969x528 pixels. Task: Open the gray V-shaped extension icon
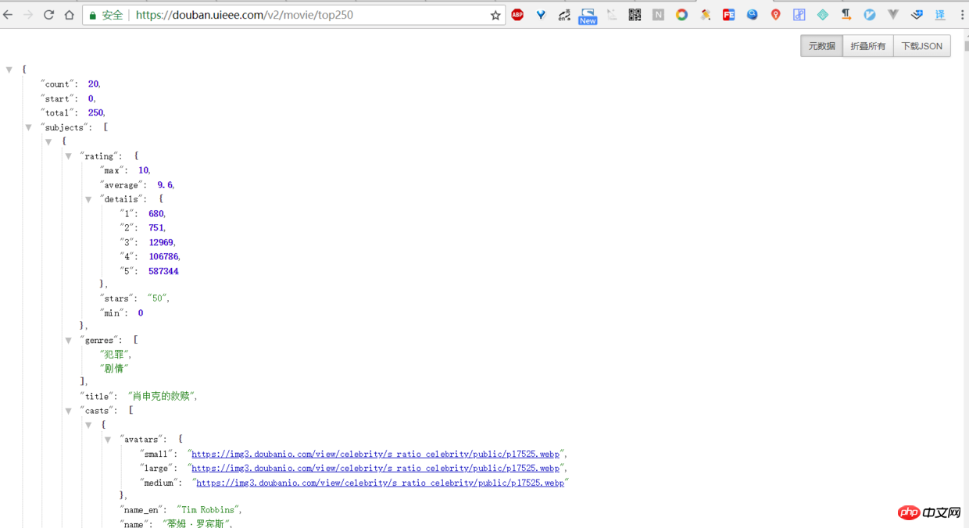point(893,15)
